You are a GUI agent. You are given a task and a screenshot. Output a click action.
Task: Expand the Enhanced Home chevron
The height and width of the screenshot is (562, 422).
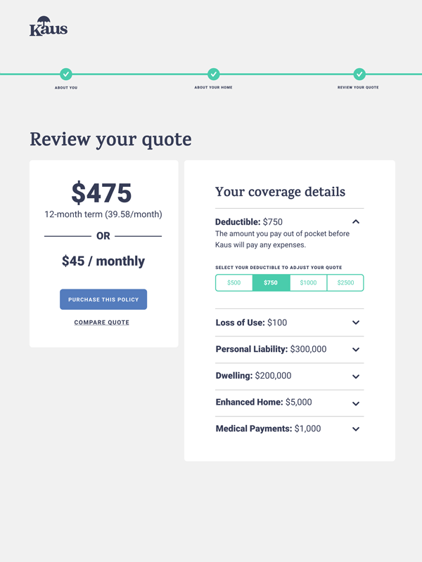pyautogui.click(x=356, y=403)
